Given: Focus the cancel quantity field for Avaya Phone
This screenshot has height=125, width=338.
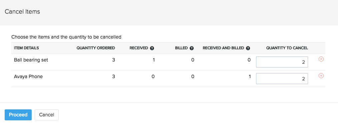Looking at the screenshot, I should click(x=282, y=78).
